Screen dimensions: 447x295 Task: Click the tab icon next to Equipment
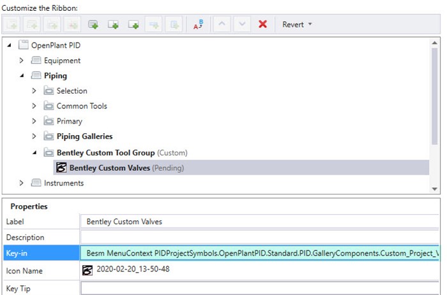click(x=36, y=60)
